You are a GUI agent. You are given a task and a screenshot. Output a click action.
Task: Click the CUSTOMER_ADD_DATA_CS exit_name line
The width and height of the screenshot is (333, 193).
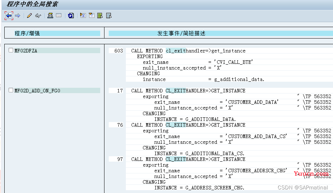pyautogui.click(x=220, y=137)
